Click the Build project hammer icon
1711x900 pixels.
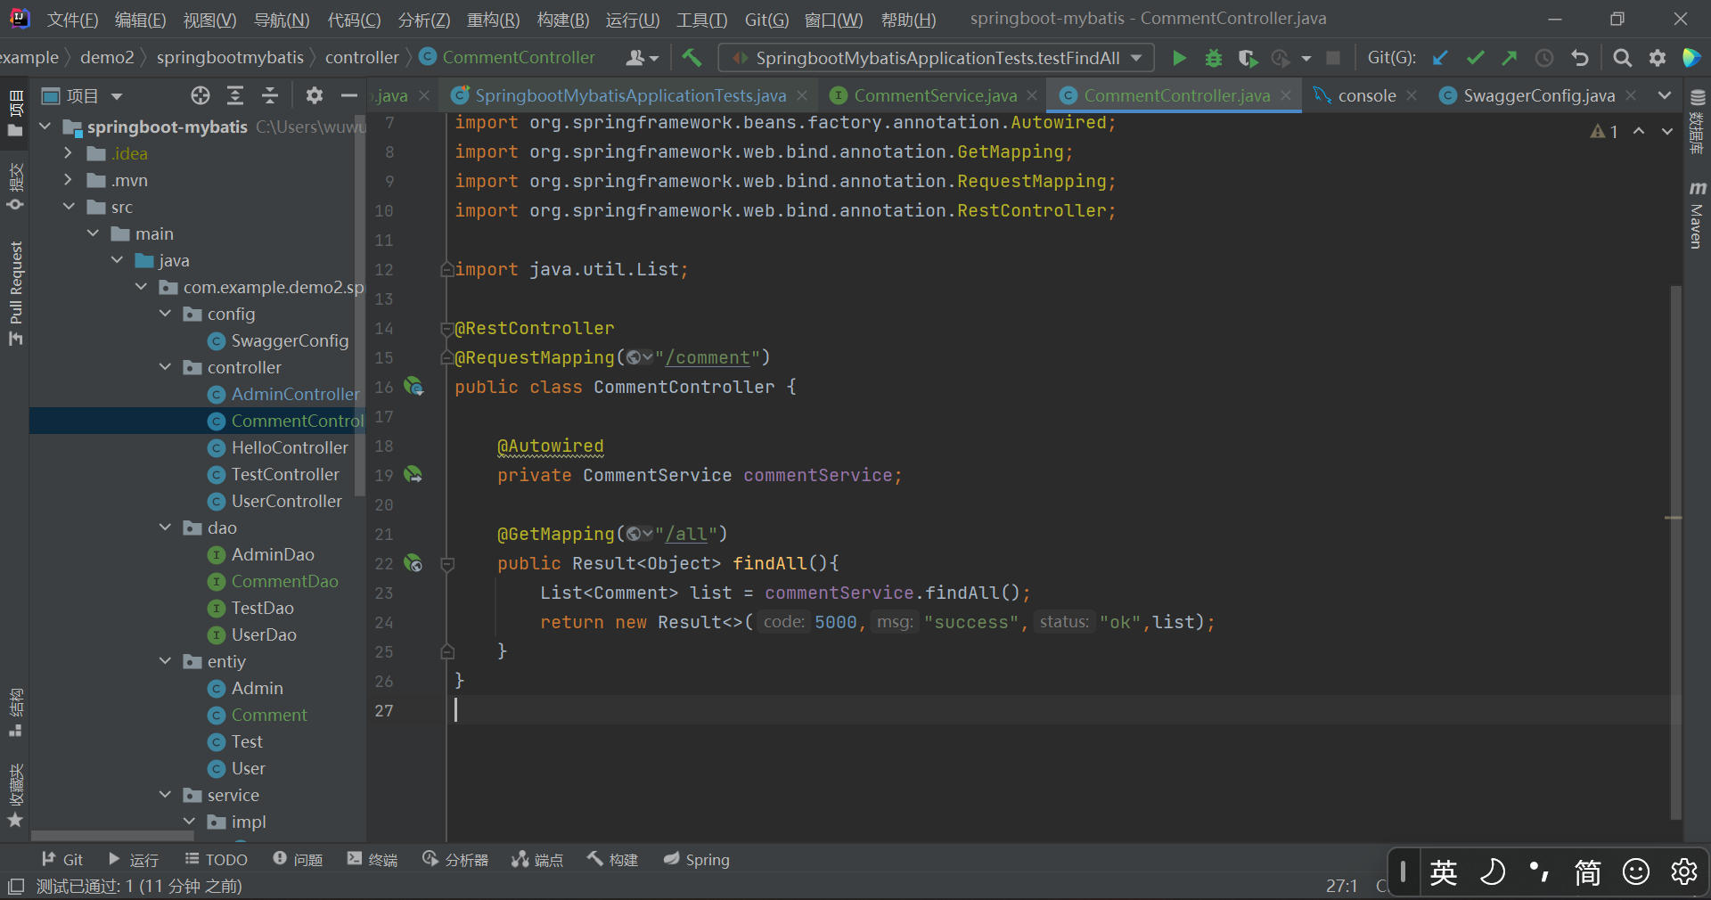[692, 58]
